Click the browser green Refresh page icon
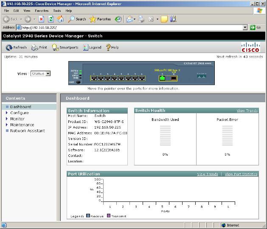This screenshot has height=229, width=267. [51, 19]
